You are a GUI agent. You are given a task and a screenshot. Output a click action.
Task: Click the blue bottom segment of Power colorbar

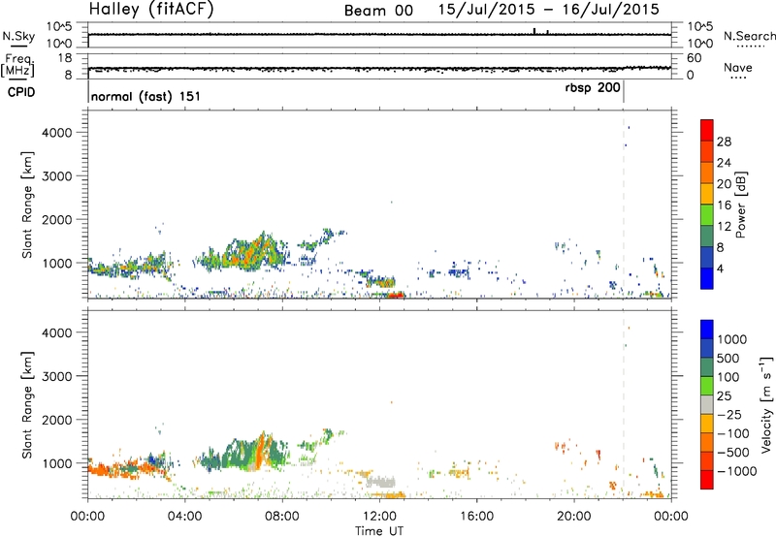pos(707,278)
